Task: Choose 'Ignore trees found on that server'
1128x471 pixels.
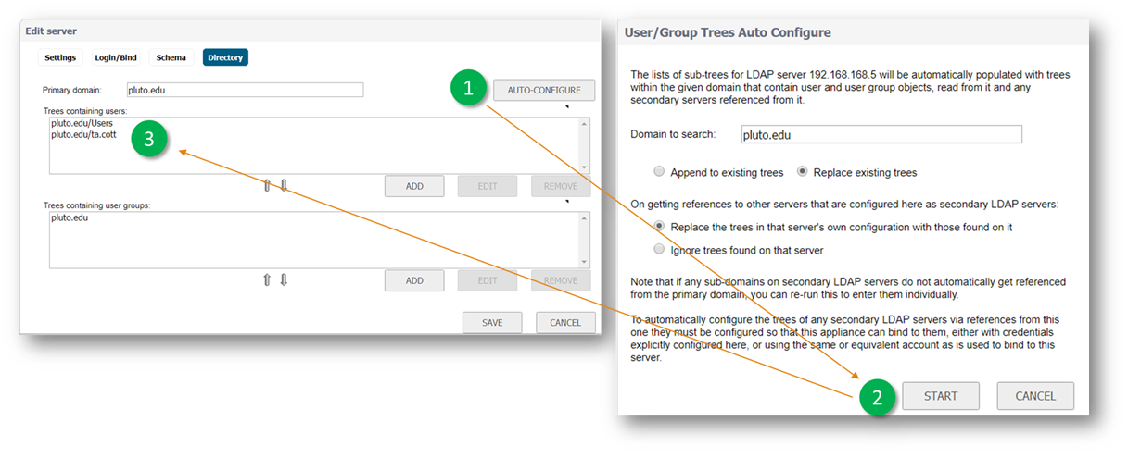Action: click(x=659, y=250)
